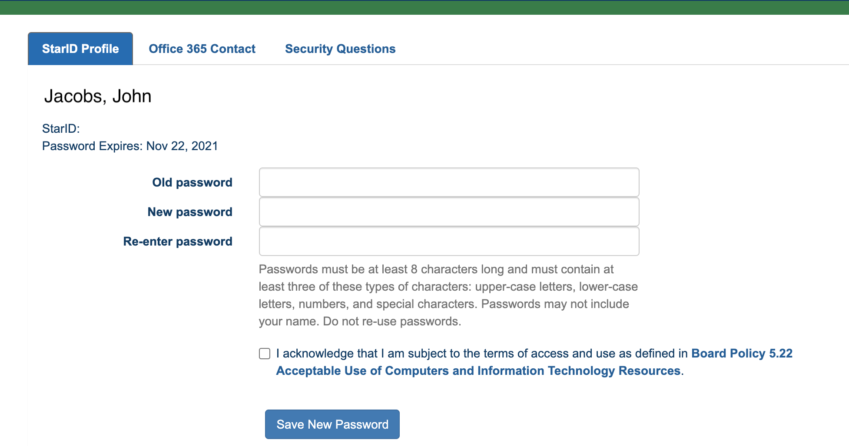Viewport: 849px width, 446px height.
Task: Focus the Old password input field
Action: pos(449,182)
